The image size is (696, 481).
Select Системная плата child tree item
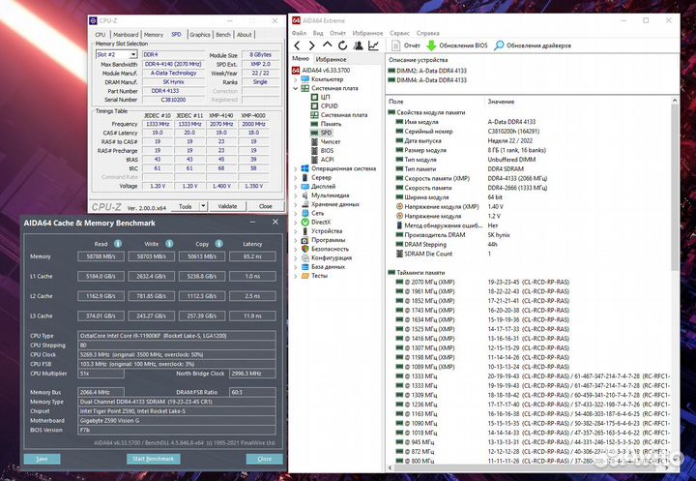(x=339, y=115)
